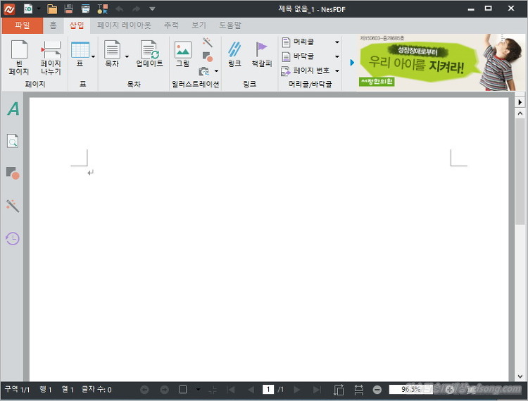Click the green children's clinic ad banner
This screenshot has height=401, width=528.
[x=422, y=63]
